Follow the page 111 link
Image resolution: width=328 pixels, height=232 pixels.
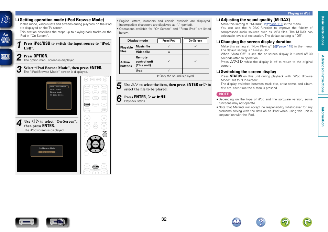pyautogui.click(x=276, y=24)
